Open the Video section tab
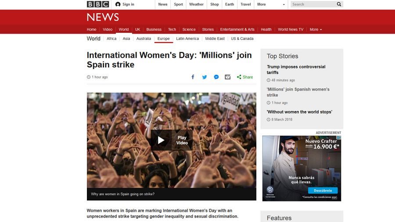 (x=108, y=29)
